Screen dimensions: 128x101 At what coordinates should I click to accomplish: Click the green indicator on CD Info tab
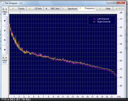tap(30, 9)
